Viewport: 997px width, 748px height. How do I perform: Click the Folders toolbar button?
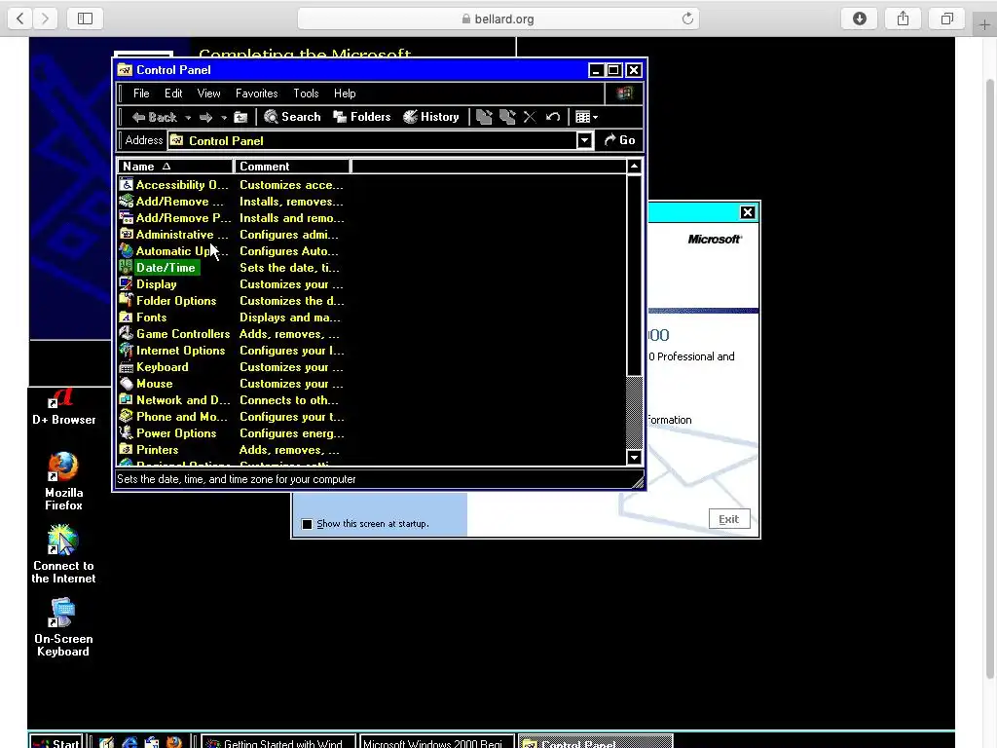pyautogui.click(x=362, y=117)
